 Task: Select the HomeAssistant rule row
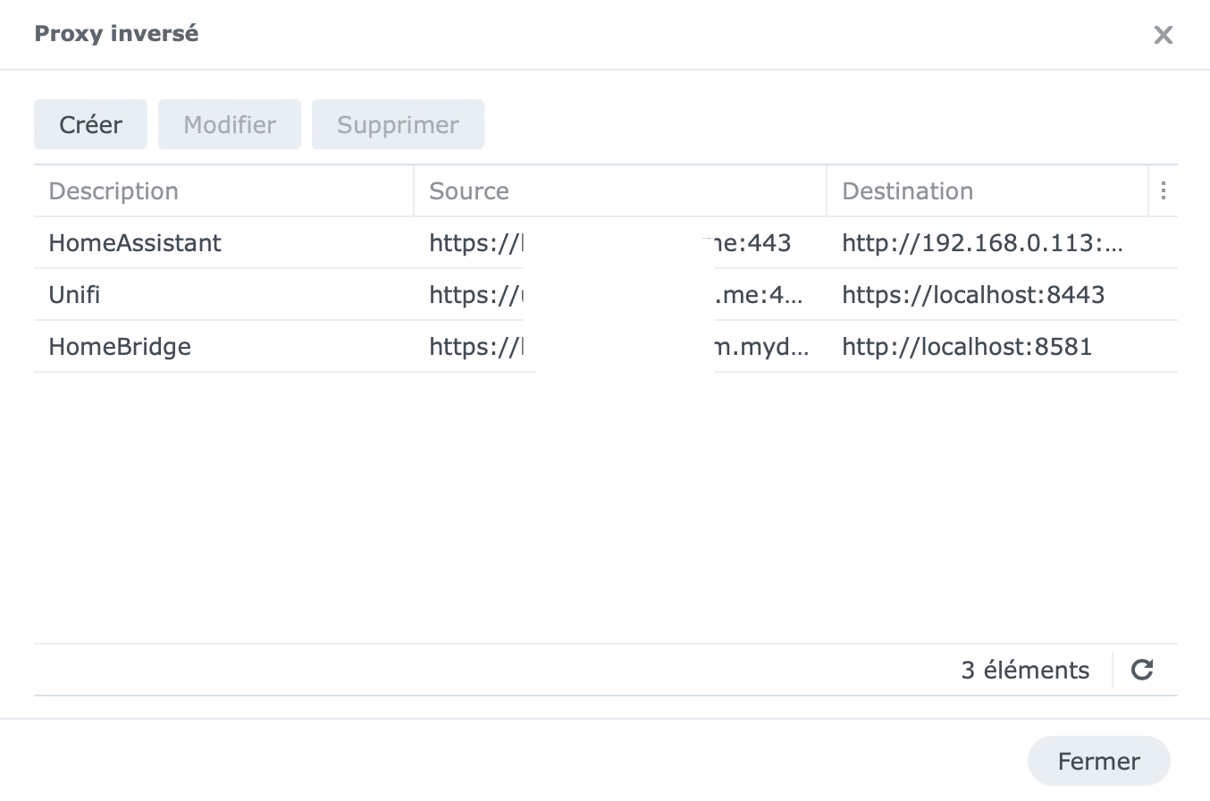click(135, 242)
